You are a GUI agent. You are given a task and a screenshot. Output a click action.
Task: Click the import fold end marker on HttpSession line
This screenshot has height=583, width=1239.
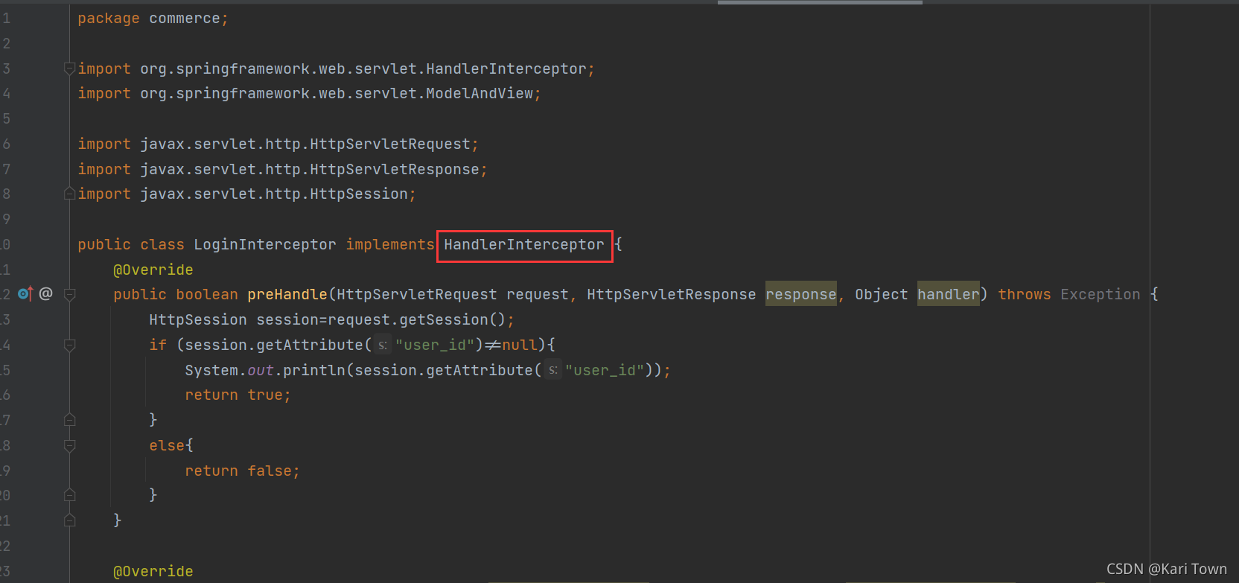click(x=69, y=194)
